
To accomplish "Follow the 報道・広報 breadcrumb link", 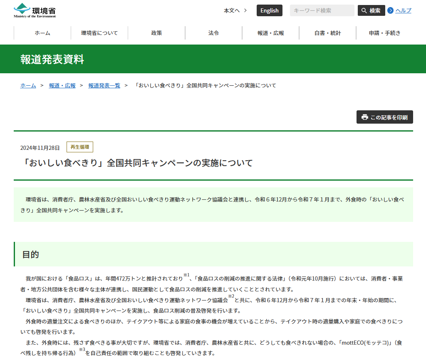I will click(62, 85).
